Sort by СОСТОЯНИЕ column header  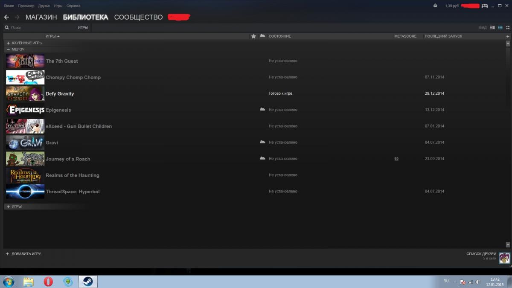280,36
